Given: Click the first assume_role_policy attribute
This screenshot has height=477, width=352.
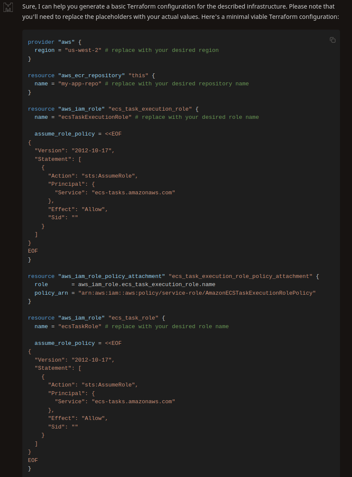Looking at the screenshot, I should (x=64, y=134).
